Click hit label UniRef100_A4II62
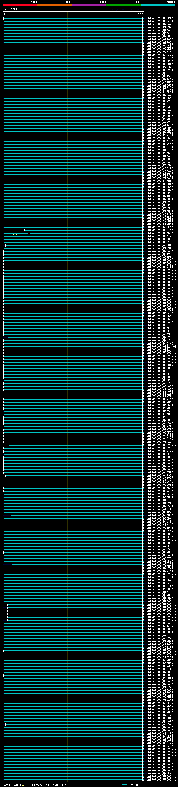Screen dimensions: 178x787 pyautogui.click(x=159, y=267)
